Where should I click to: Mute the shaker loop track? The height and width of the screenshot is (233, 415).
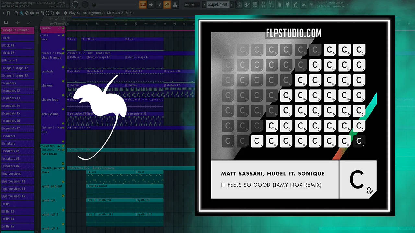(63, 109)
